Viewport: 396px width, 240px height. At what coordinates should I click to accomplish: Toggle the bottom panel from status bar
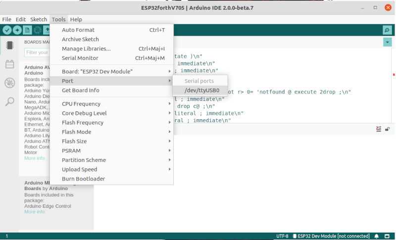click(388, 236)
